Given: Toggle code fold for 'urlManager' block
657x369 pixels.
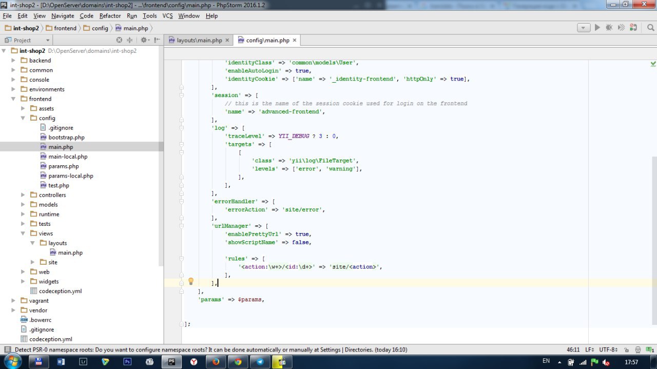Looking at the screenshot, I should (x=182, y=225).
